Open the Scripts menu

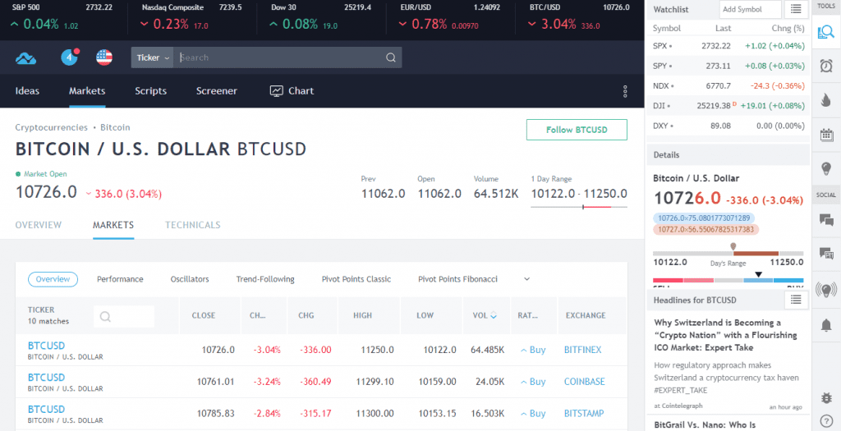(x=151, y=90)
